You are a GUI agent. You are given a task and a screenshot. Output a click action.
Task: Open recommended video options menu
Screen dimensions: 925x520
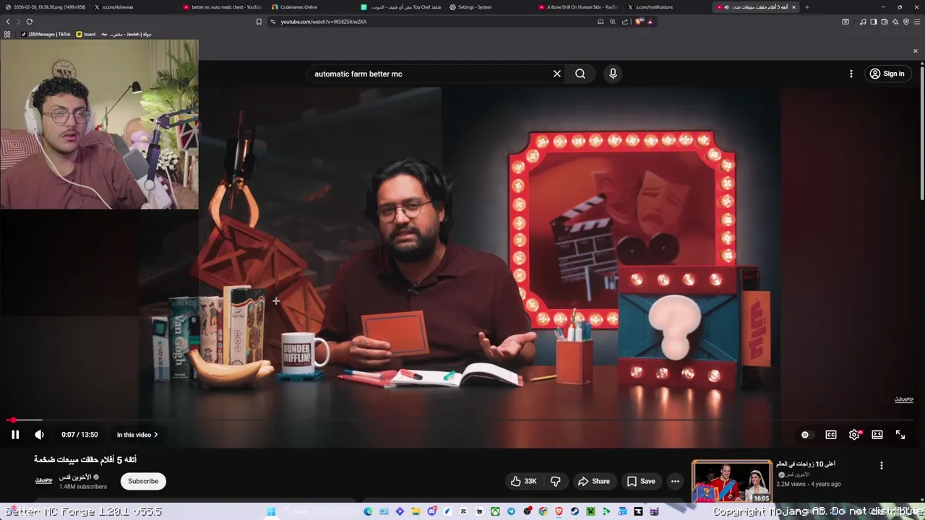tap(881, 465)
